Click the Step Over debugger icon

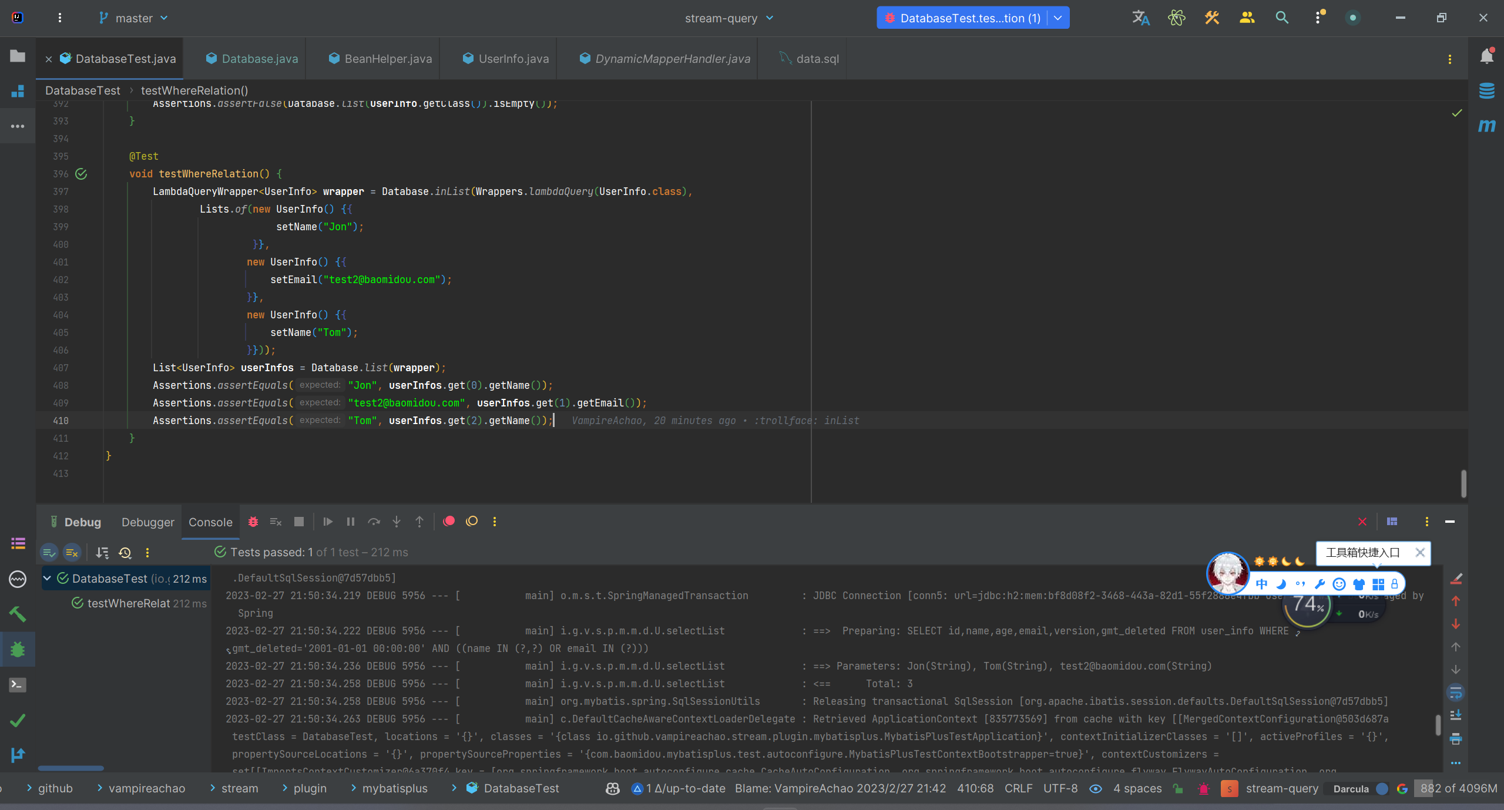point(374,522)
